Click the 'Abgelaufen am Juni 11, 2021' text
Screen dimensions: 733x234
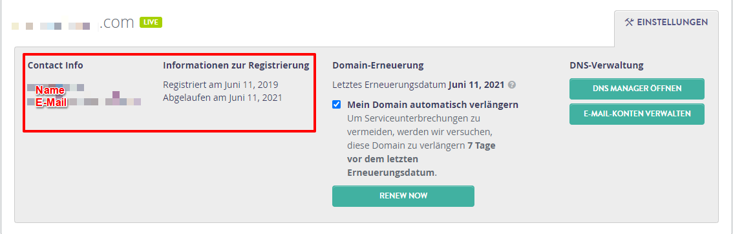(x=222, y=98)
